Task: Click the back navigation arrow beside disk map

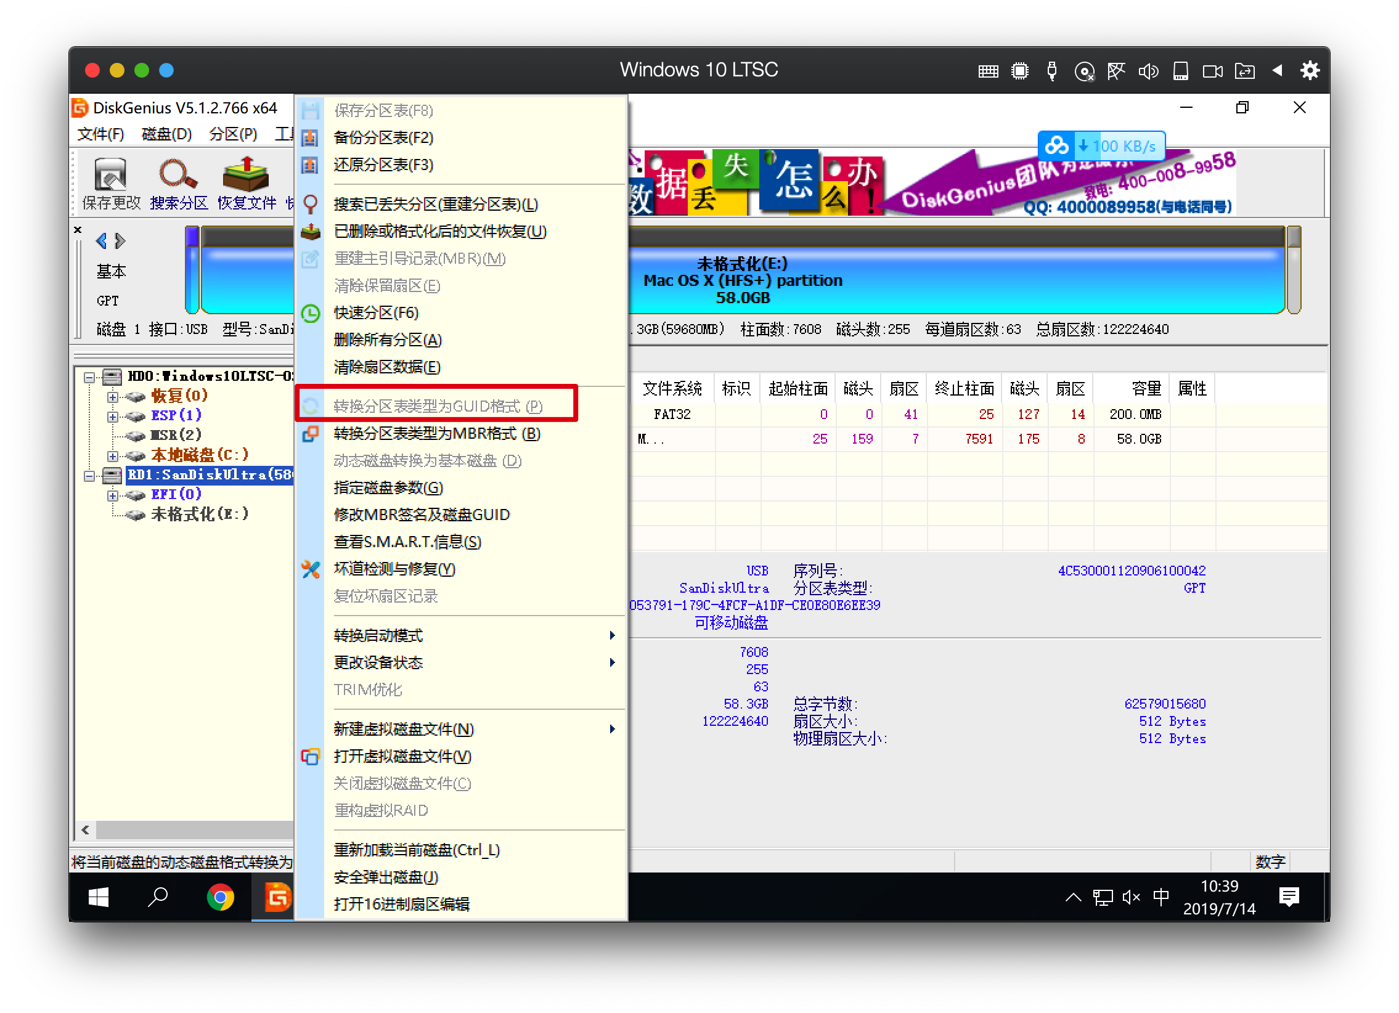Action: [x=102, y=240]
